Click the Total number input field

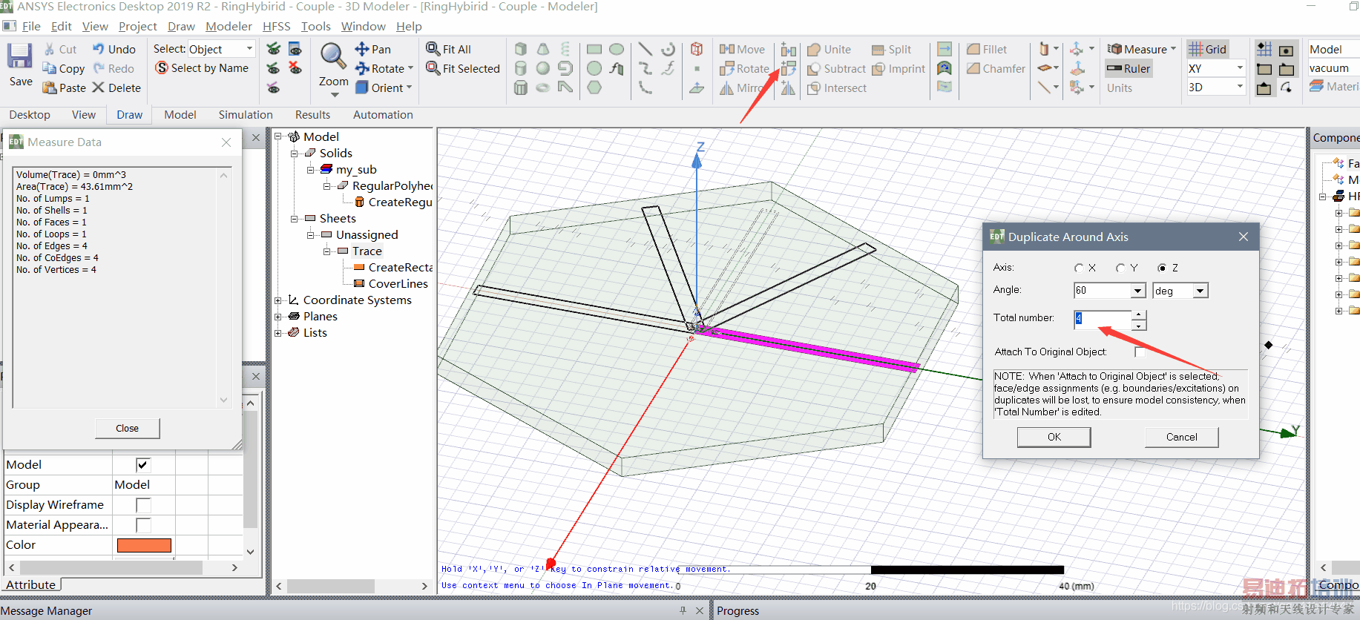[1103, 320]
